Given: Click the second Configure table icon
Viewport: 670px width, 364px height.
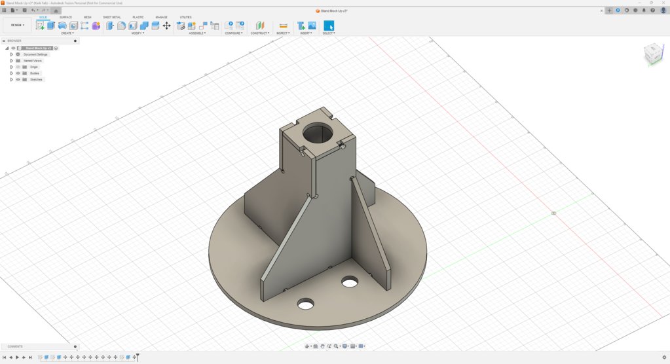Looking at the screenshot, I should point(240,26).
